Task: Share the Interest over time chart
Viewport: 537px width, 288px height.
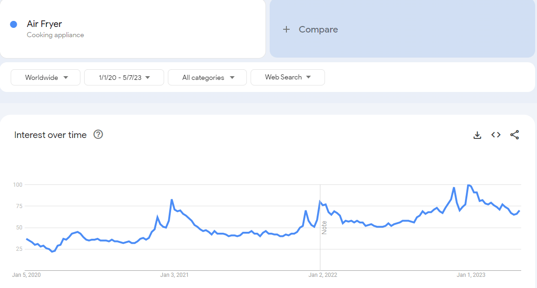Action: click(x=515, y=135)
